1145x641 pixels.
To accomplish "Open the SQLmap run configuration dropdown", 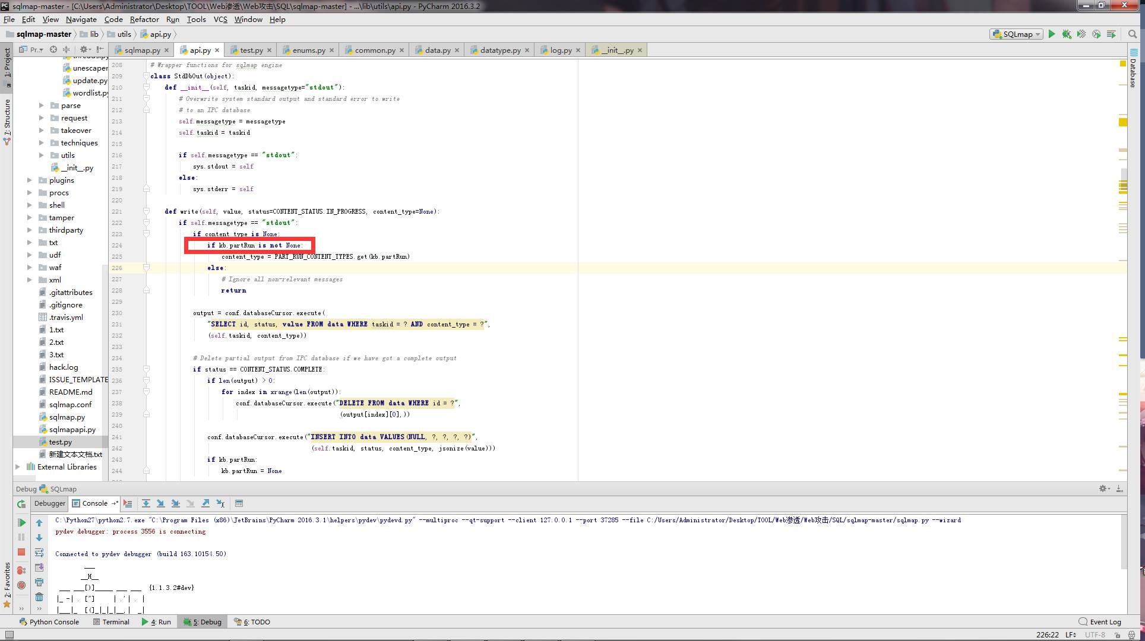I will pyautogui.click(x=1016, y=34).
